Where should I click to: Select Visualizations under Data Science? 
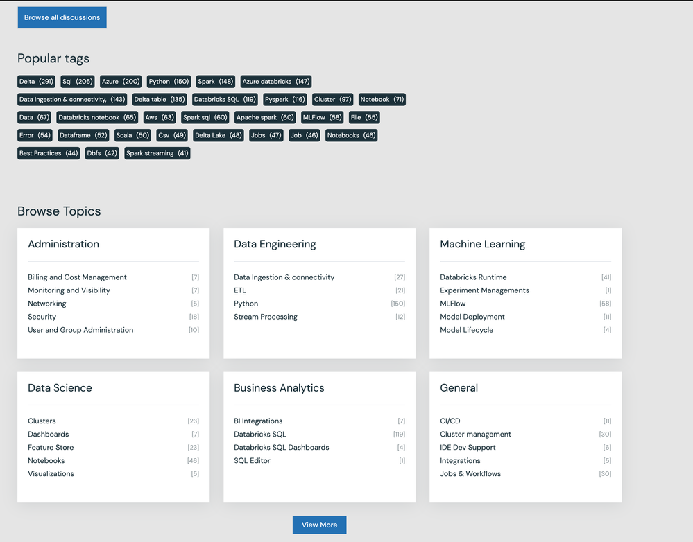(51, 474)
